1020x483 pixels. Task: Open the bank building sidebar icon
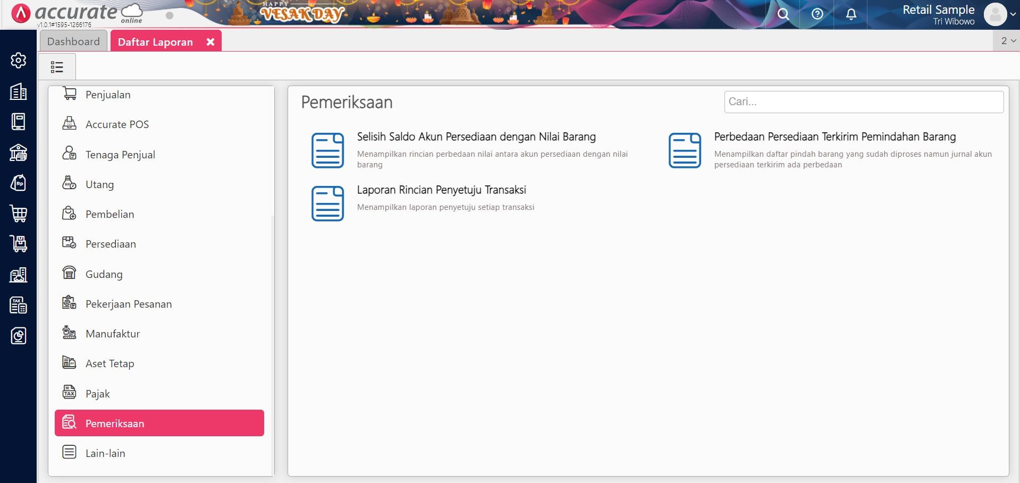[18, 152]
